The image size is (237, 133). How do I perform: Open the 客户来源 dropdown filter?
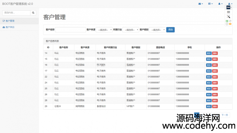point(104,30)
